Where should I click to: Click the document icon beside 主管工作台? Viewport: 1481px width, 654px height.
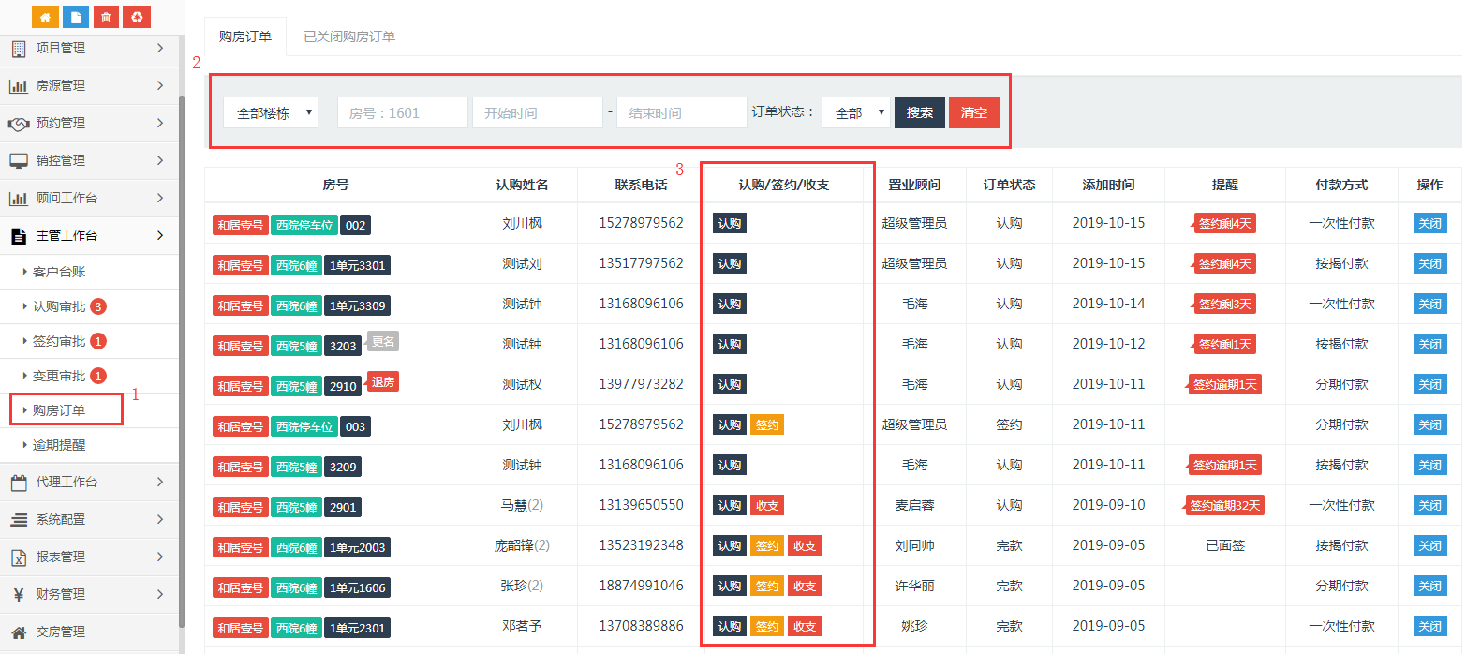point(19,236)
